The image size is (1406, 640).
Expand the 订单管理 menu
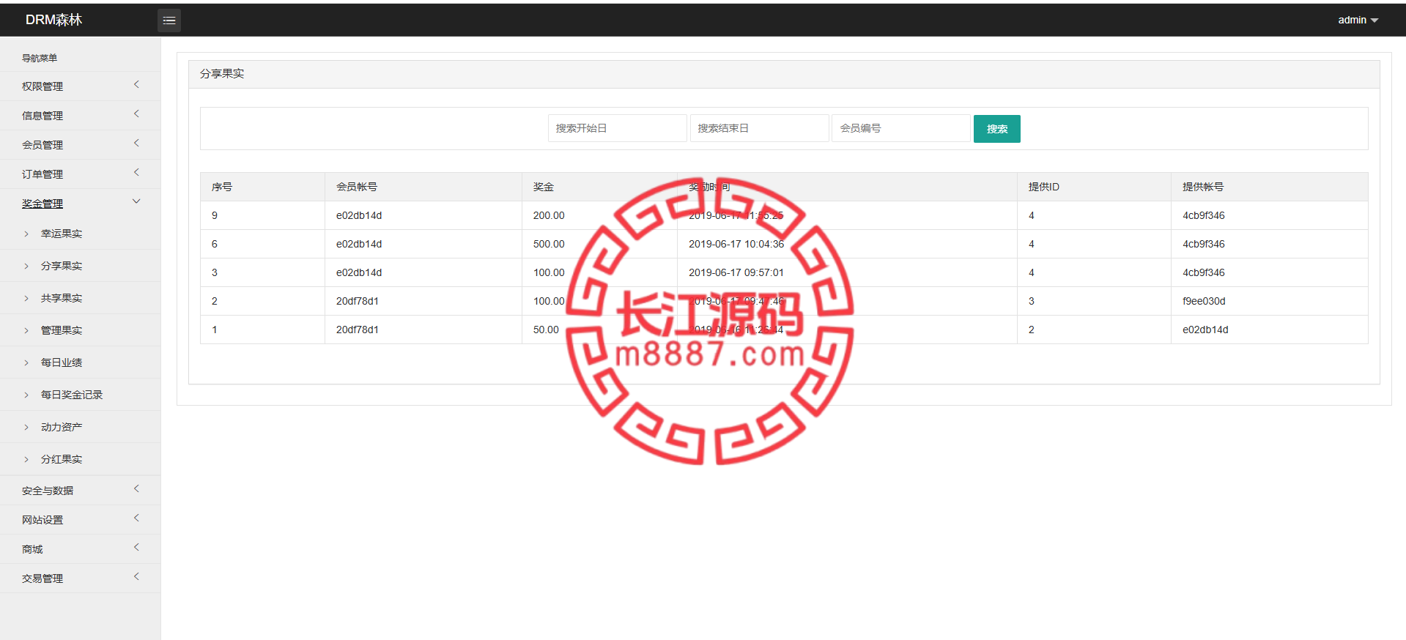click(80, 174)
